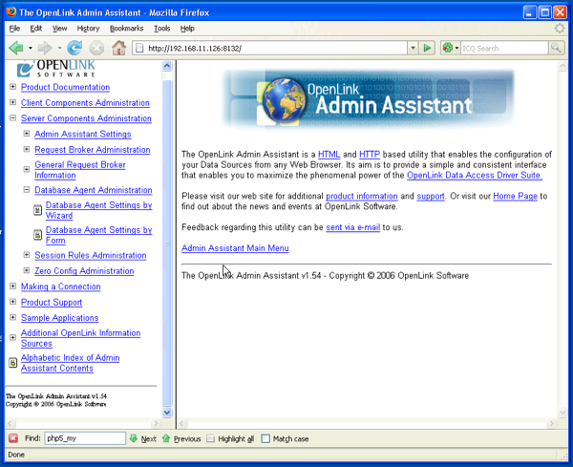573x467 pixels.
Task: Open the View menu
Action: 59,28
